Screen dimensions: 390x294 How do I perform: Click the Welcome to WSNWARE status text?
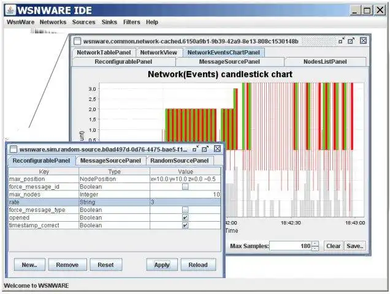pos(36,285)
